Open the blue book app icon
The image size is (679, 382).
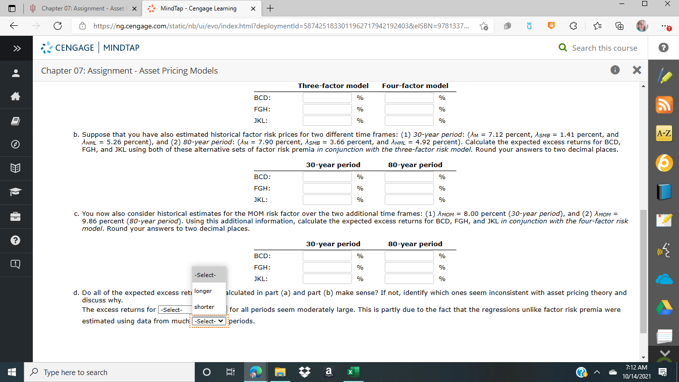665,191
